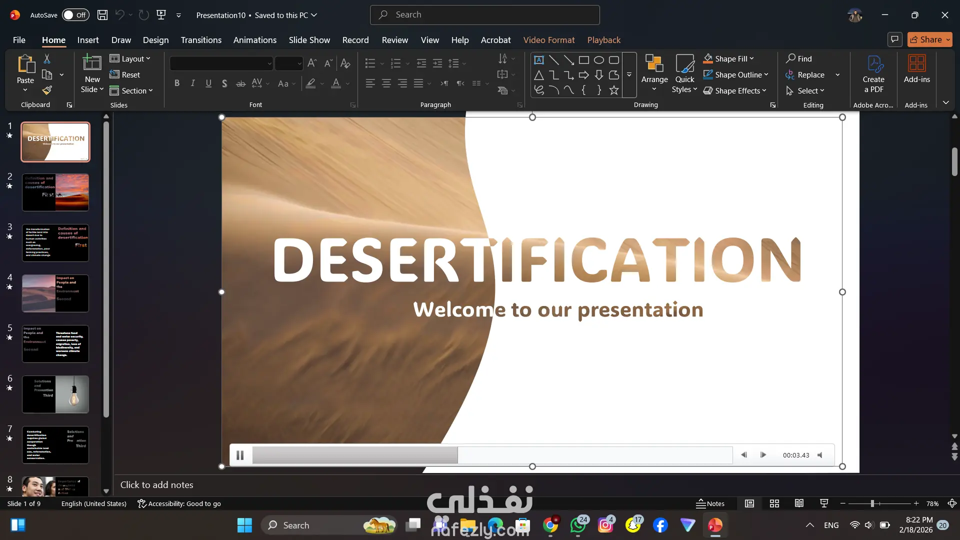Switch to the Playback tab
The image size is (960, 540).
[x=603, y=40]
